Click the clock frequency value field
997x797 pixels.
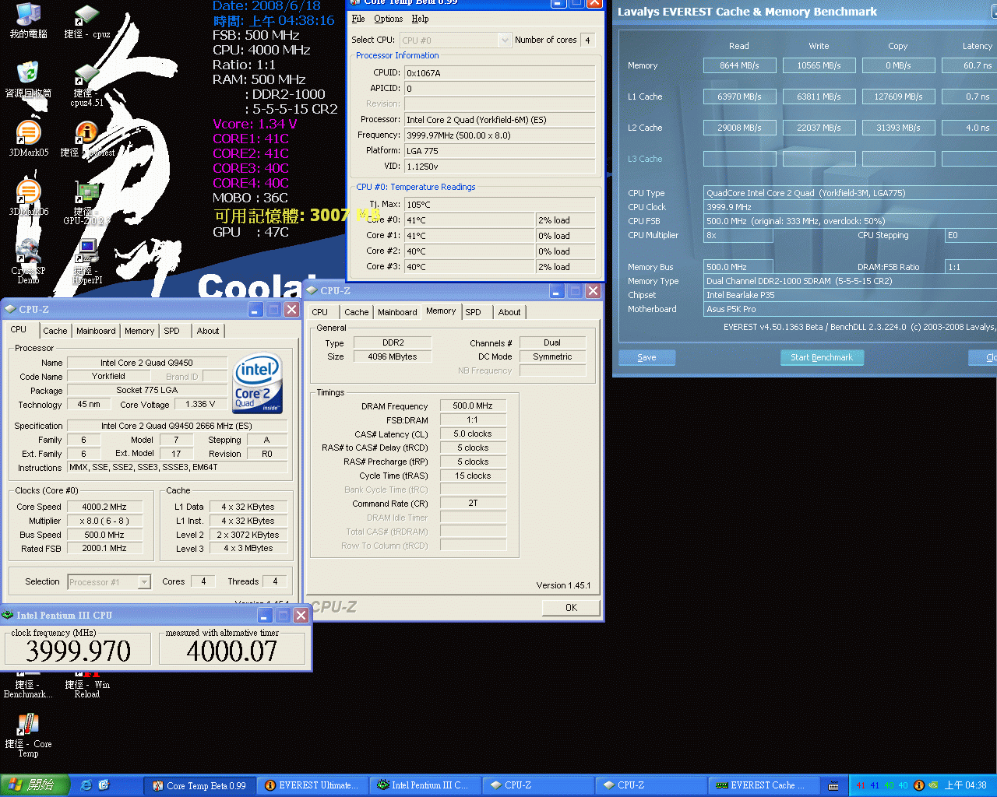[x=78, y=651]
